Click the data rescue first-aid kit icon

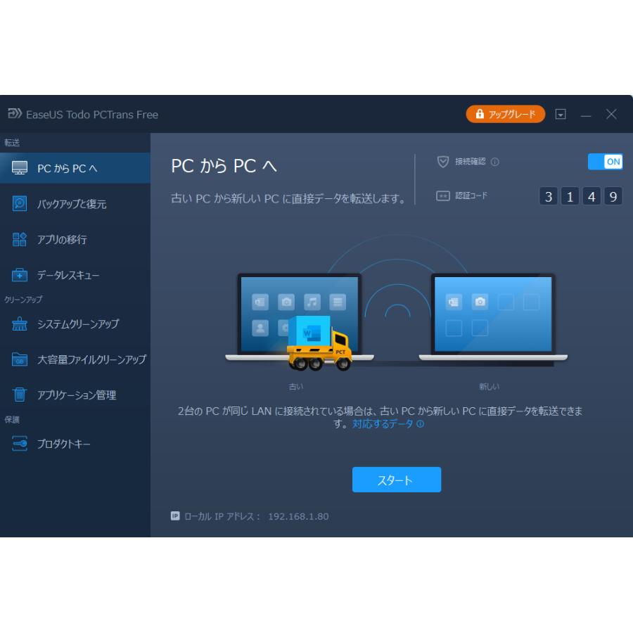[x=20, y=275]
